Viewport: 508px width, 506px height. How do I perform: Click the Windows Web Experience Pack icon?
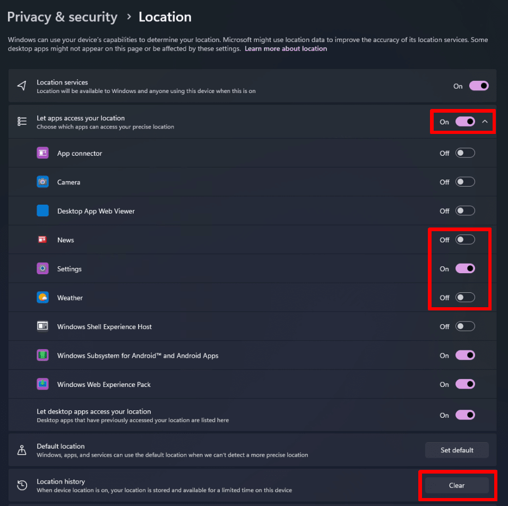[42, 384]
